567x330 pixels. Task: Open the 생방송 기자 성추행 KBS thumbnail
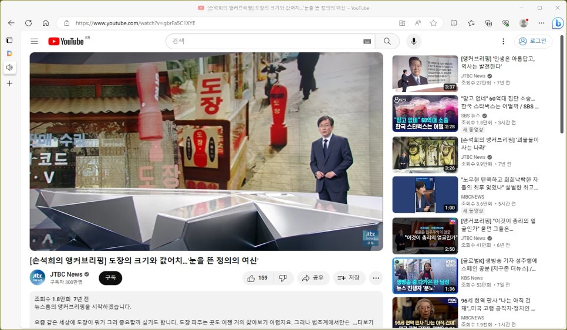(x=425, y=275)
